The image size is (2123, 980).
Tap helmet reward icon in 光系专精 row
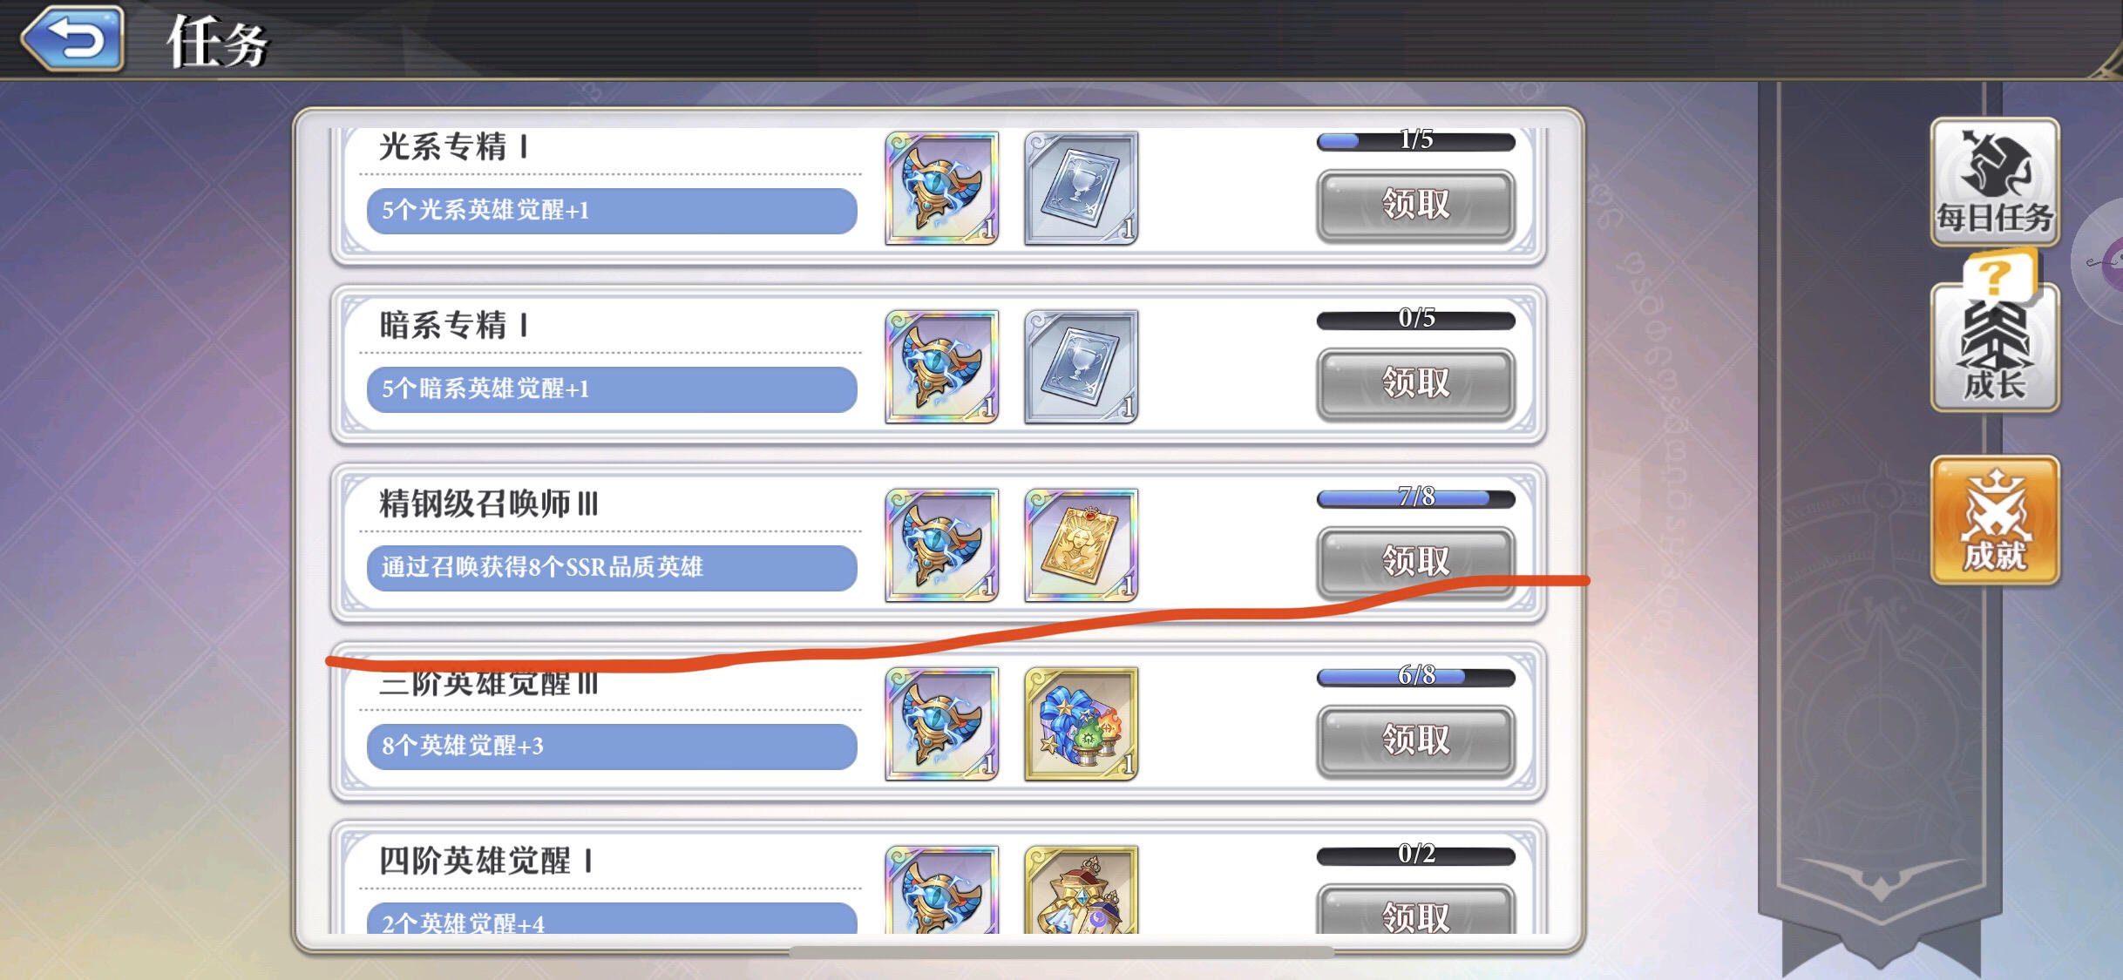click(x=942, y=188)
